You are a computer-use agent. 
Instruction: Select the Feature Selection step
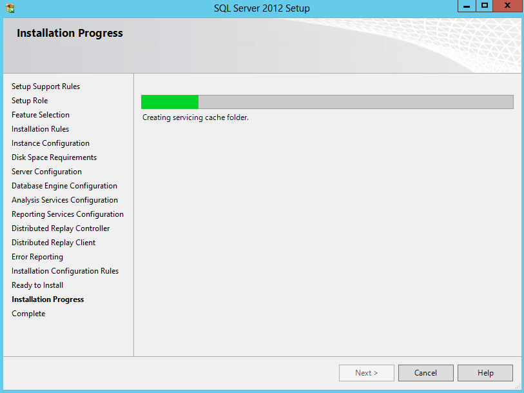coord(41,115)
